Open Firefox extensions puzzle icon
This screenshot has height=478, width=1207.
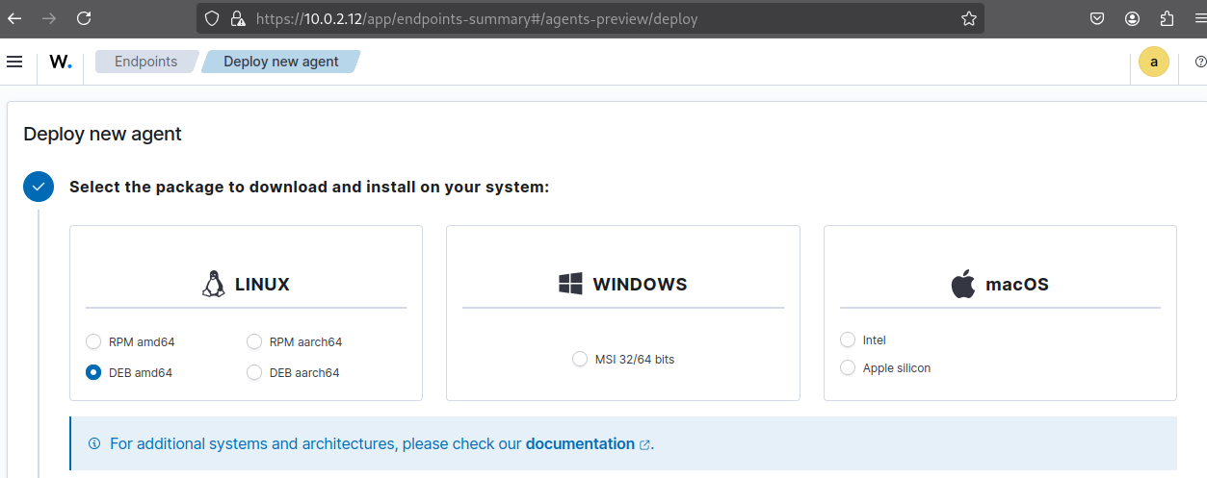[1168, 18]
